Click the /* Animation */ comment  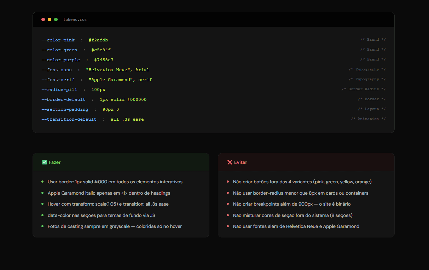coord(368,119)
